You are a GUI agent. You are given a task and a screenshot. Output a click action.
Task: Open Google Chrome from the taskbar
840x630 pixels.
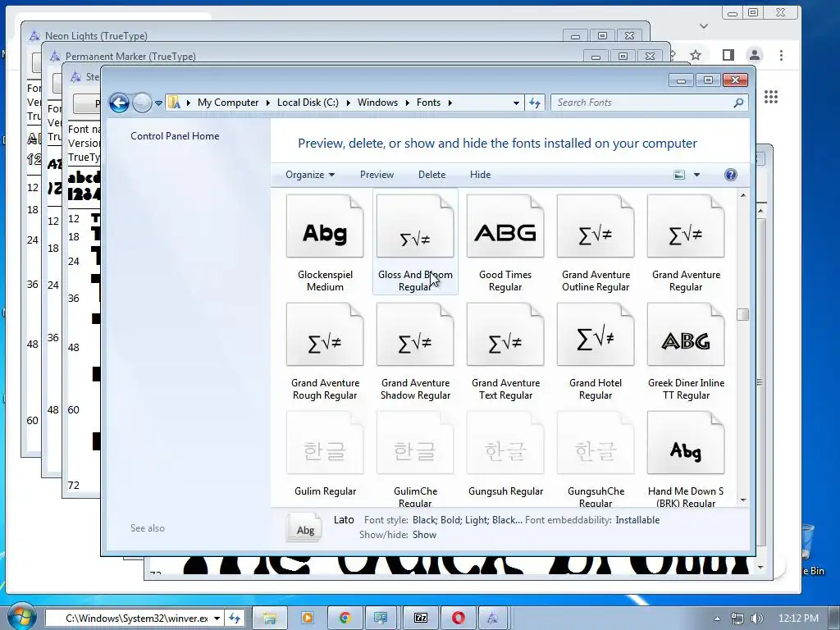point(345,619)
